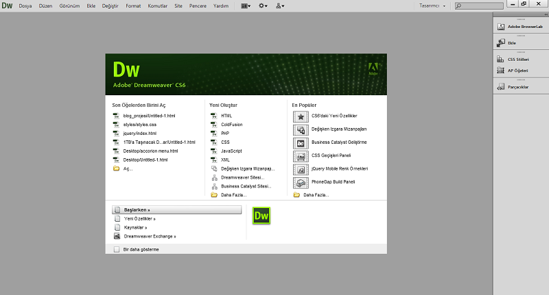Open the Dosya menu
549x295 pixels.
coord(25,6)
